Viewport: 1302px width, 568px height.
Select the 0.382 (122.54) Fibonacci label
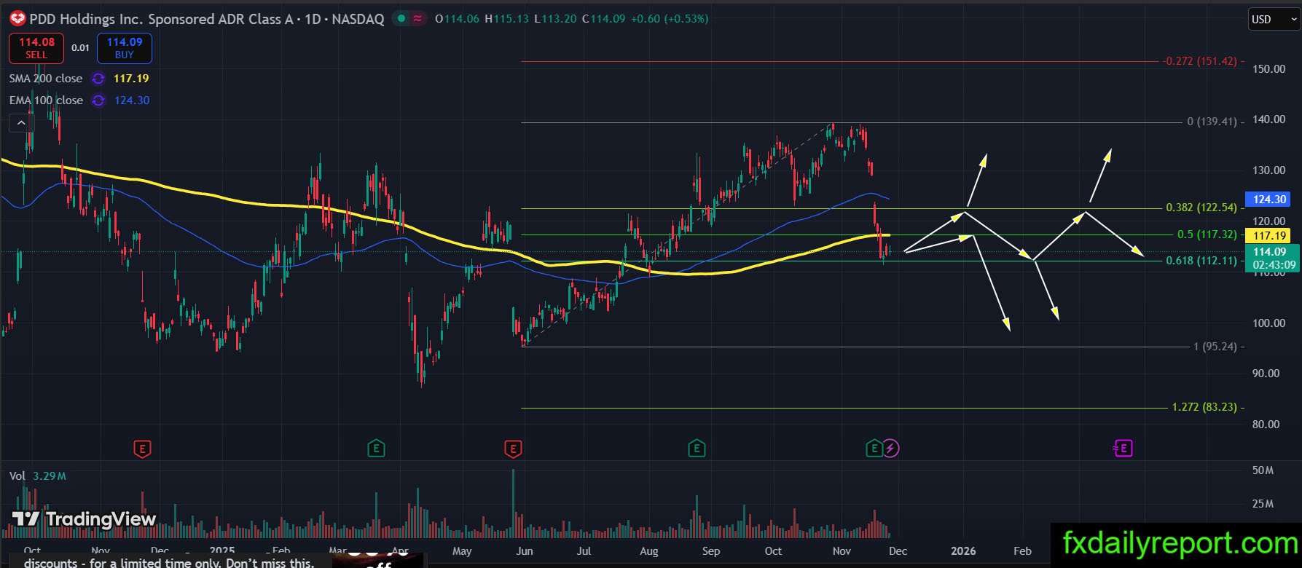click(1201, 208)
